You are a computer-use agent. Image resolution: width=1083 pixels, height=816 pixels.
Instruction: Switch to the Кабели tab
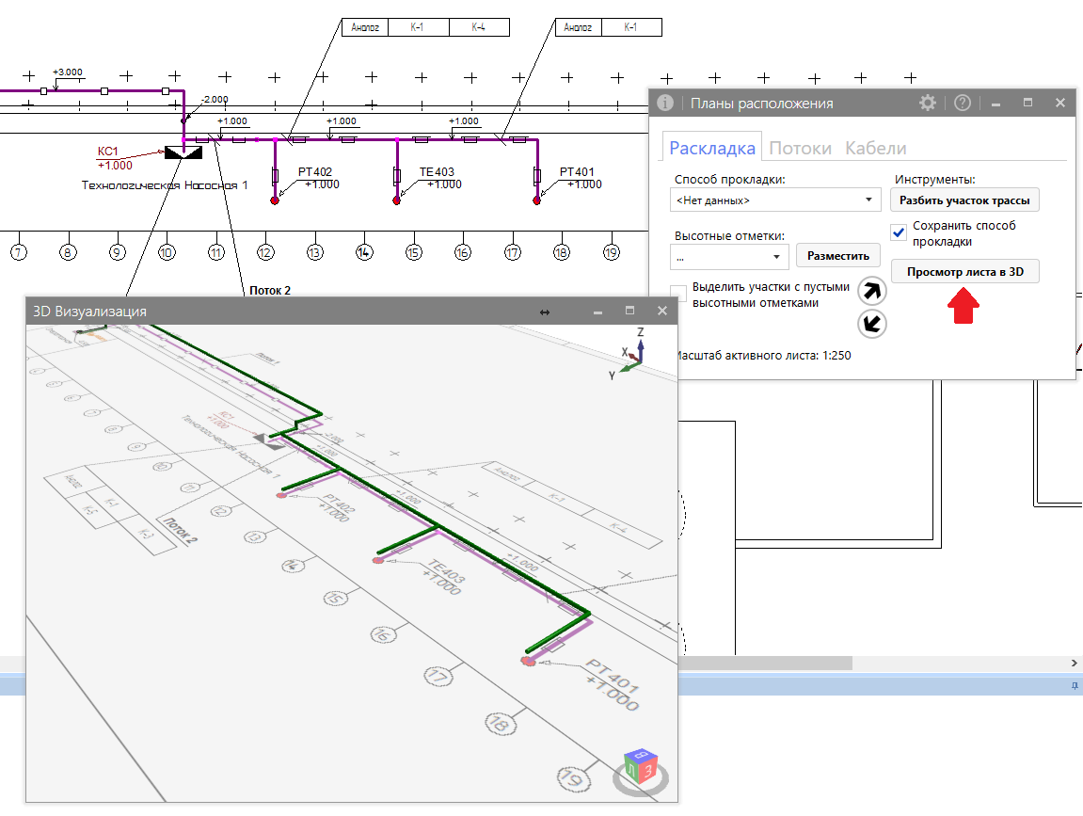tap(875, 148)
